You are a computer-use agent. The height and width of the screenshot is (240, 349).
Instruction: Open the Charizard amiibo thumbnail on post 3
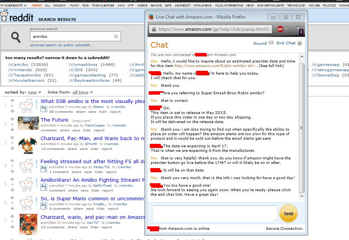(28, 145)
